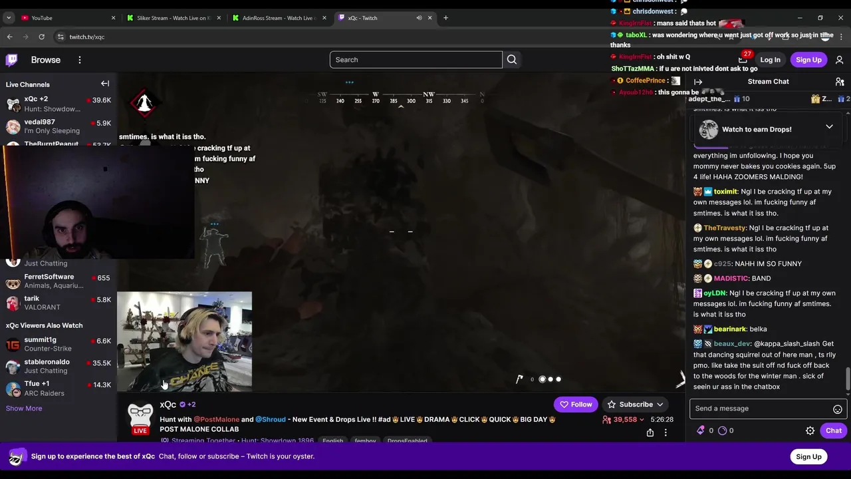Screen dimensions: 851x479
Task: Click the chat scrollbar thumb
Action: tap(847, 380)
